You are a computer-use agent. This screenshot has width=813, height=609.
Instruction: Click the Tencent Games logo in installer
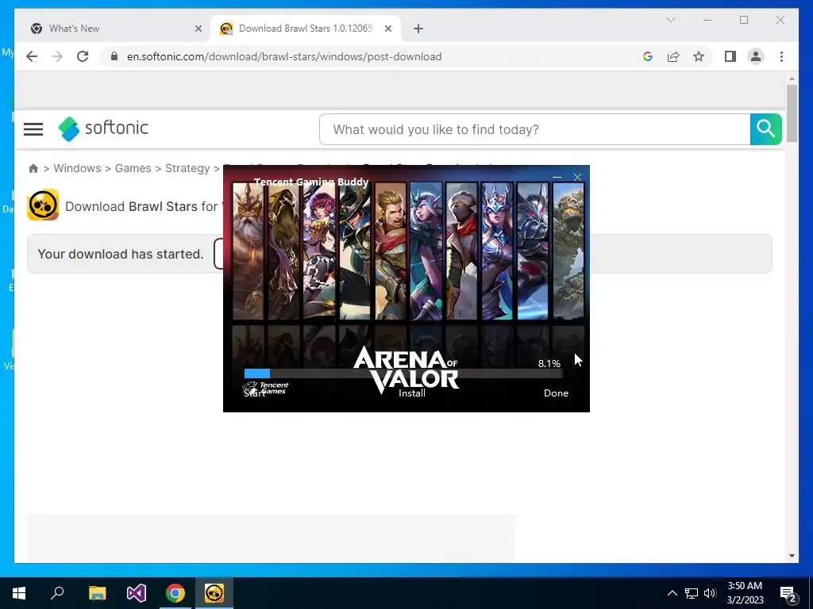[265, 387]
